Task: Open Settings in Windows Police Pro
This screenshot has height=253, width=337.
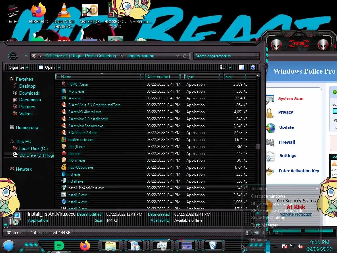Action: (288, 156)
